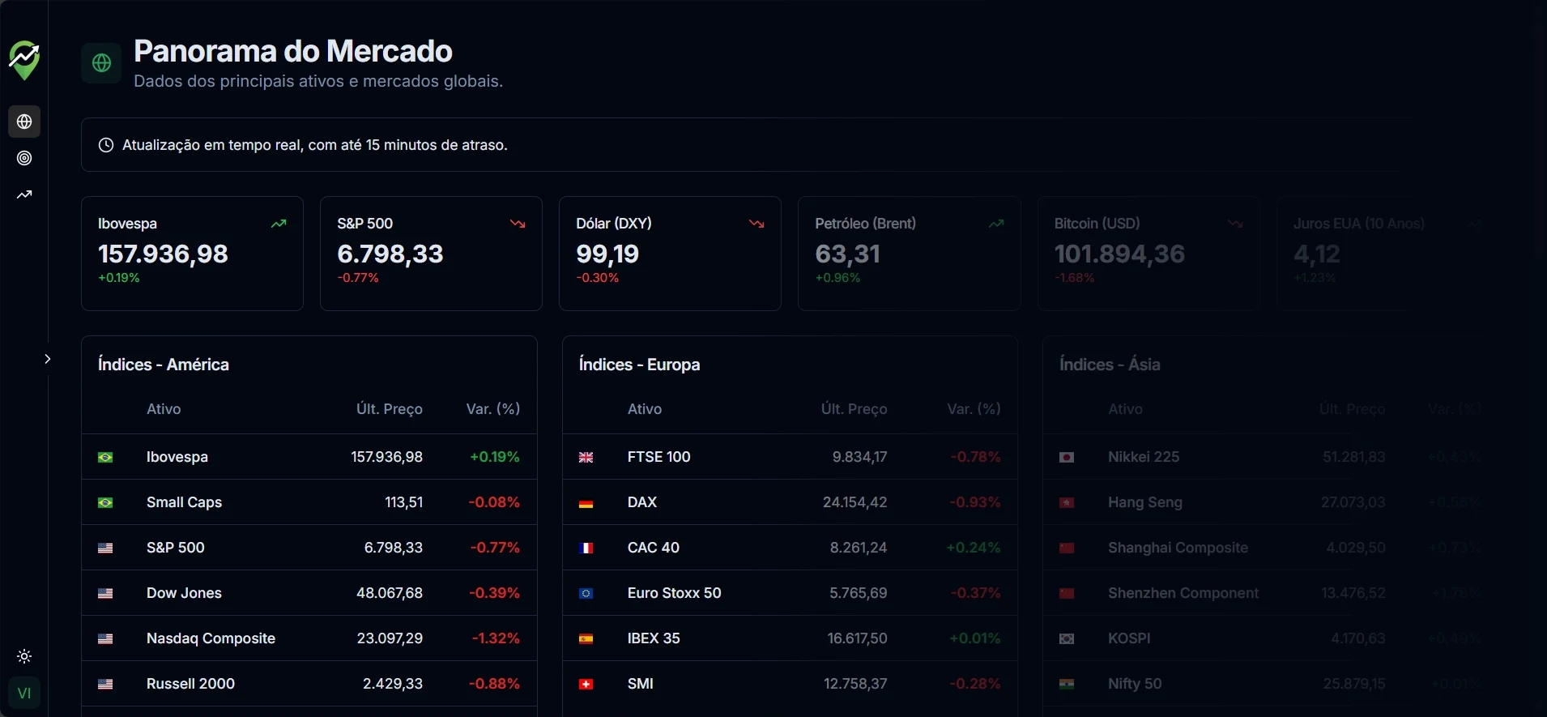The image size is (1547, 717).
Task: Open the target icon in the sidebar
Action: tap(24, 158)
